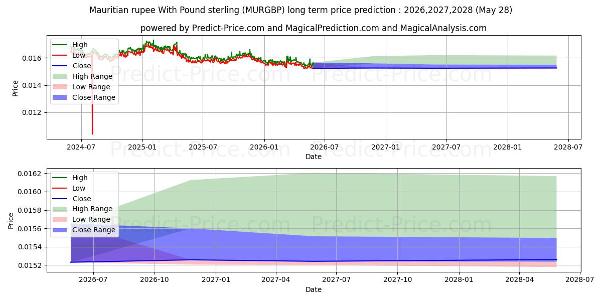
Task: Click the 2027-01 x-axis tick on top chart
Action: 386,147
